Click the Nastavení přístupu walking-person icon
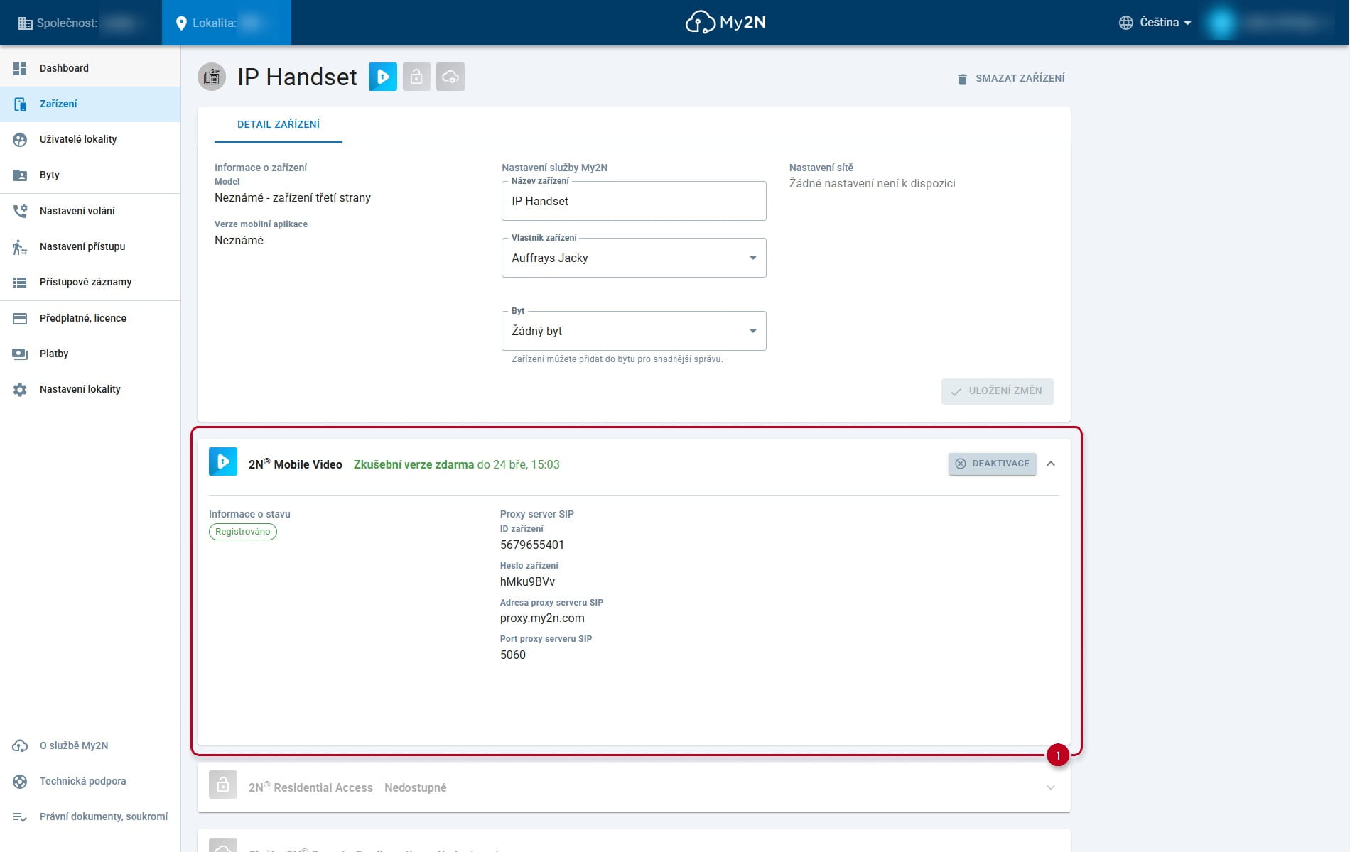The image size is (1350, 852). pyautogui.click(x=20, y=246)
